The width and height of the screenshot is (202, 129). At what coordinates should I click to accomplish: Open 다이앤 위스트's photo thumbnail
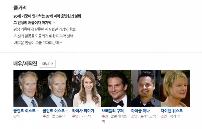pos(175,88)
